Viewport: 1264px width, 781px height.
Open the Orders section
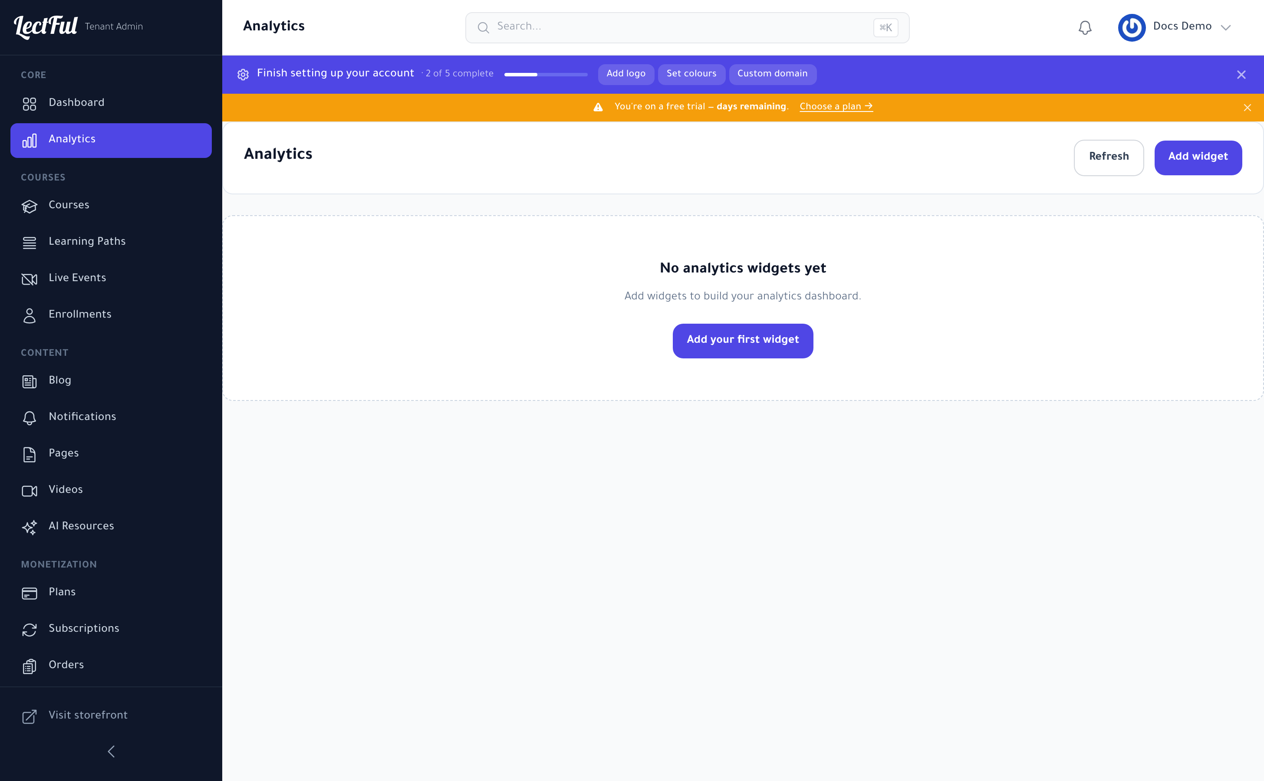pos(111,666)
